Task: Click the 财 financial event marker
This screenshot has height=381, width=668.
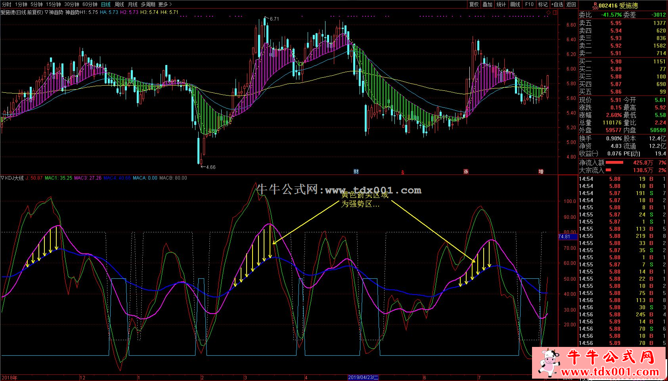Action: [x=356, y=171]
